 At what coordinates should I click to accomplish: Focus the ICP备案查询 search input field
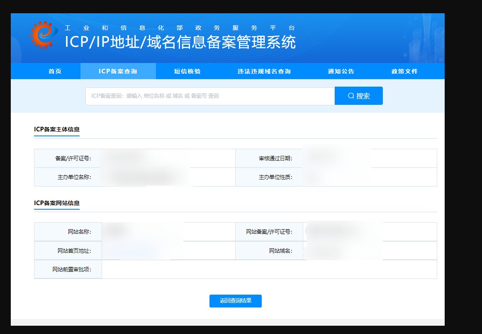(210, 96)
